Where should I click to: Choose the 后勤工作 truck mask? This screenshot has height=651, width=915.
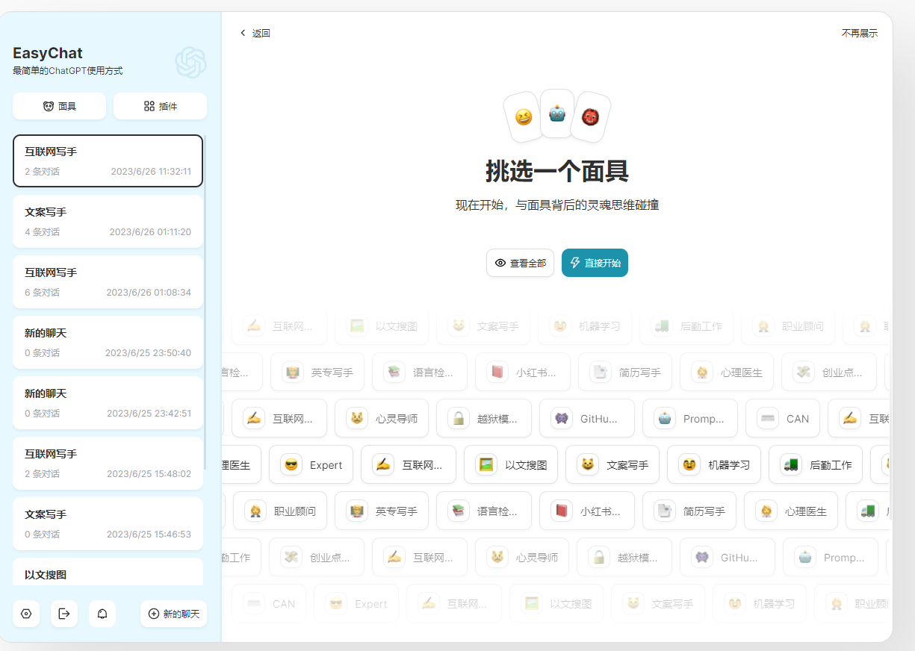pos(816,464)
